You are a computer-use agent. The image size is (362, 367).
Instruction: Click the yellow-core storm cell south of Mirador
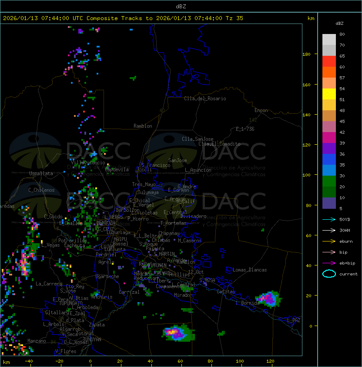point(178,333)
